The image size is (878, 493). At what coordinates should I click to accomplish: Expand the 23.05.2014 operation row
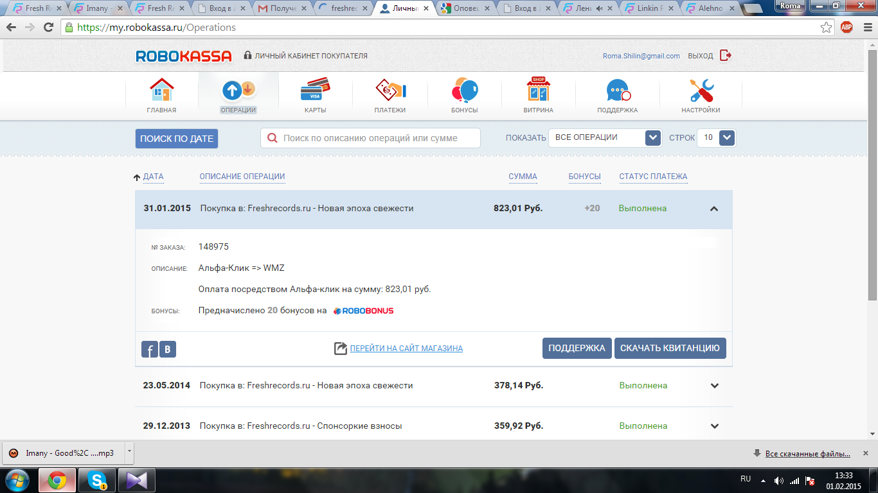point(715,386)
